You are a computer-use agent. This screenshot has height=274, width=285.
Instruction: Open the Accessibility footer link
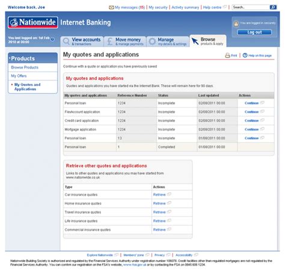[184, 255]
